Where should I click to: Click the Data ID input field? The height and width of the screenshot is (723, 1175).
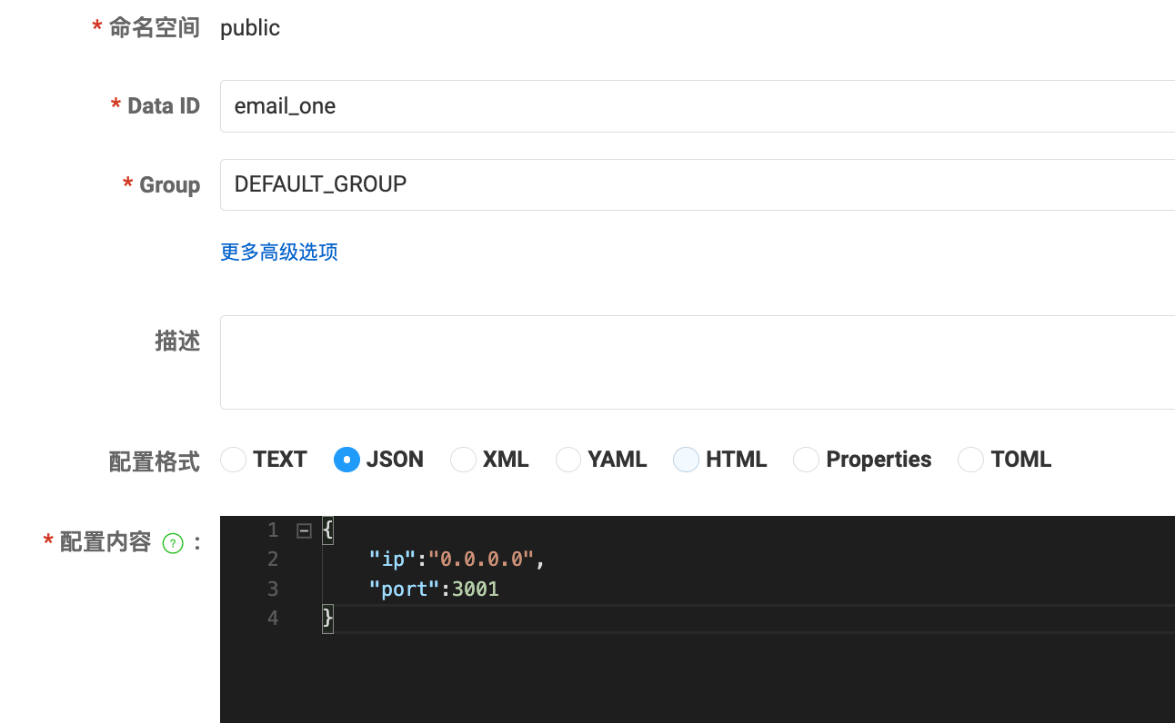(698, 106)
